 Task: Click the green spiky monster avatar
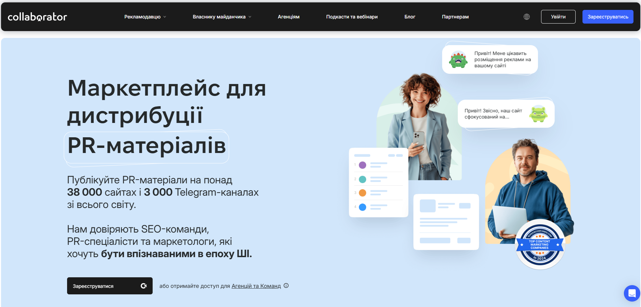point(458,60)
